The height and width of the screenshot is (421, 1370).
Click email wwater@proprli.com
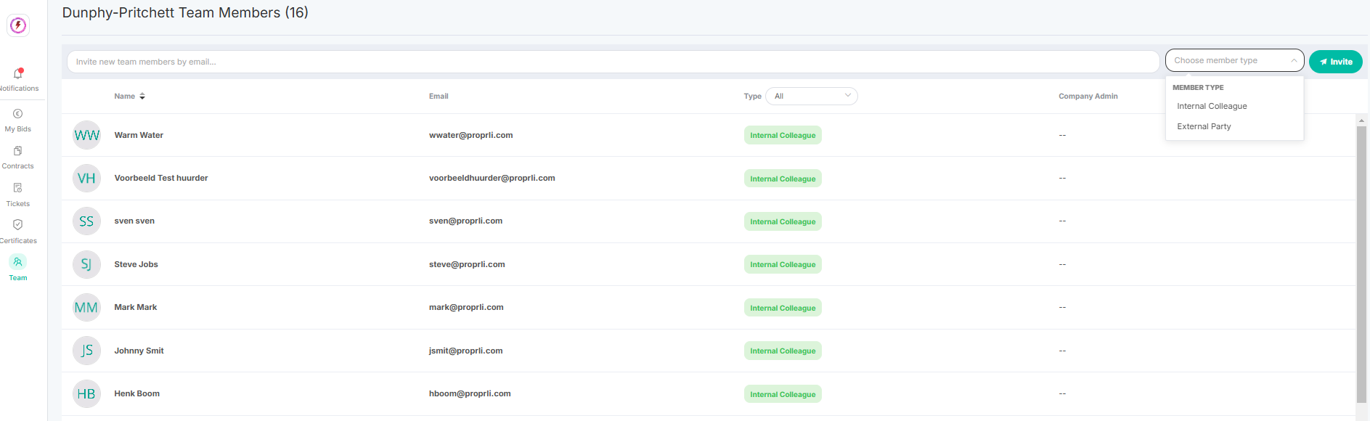471,135
